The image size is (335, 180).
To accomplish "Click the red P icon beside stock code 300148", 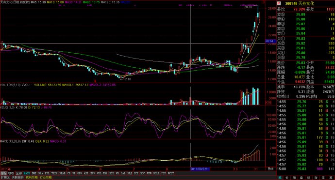I will point(279,3).
